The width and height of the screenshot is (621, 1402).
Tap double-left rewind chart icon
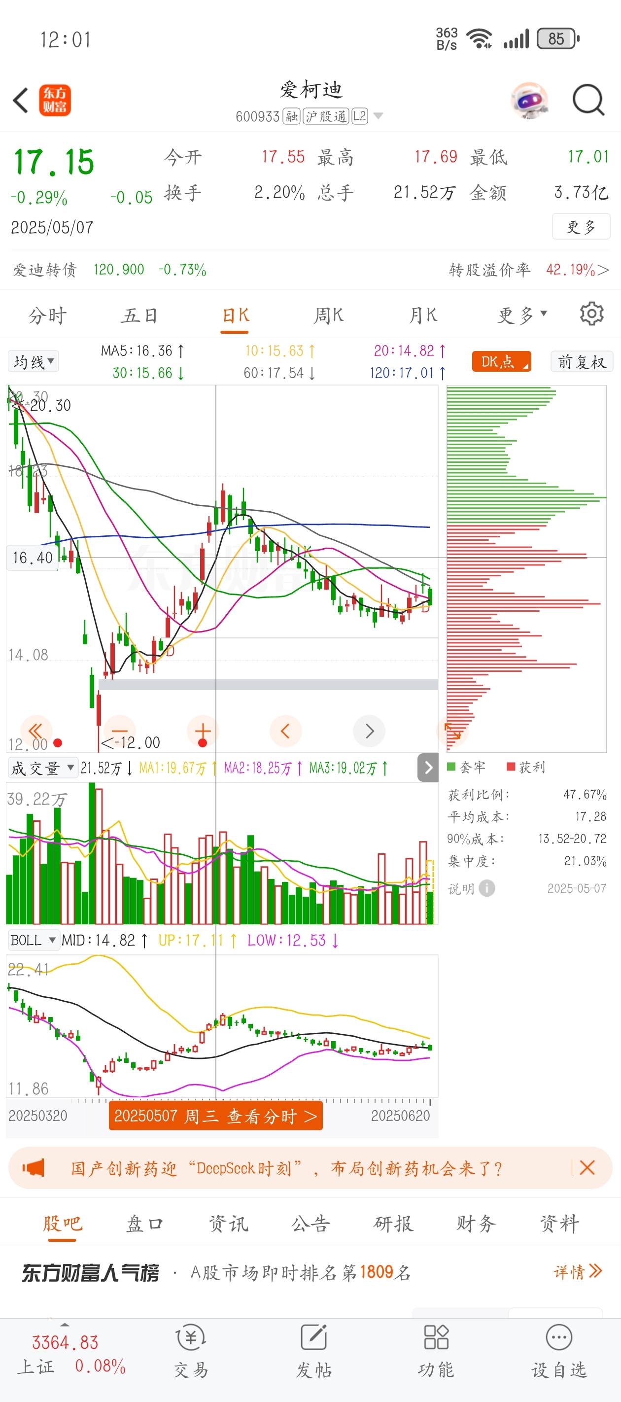36,731
